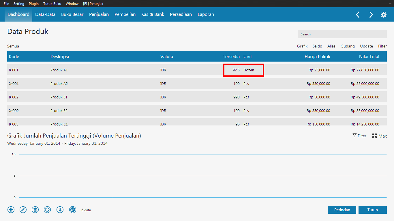Go forward with the right chevron icon

pyautogui.click(x=371, y=15)
